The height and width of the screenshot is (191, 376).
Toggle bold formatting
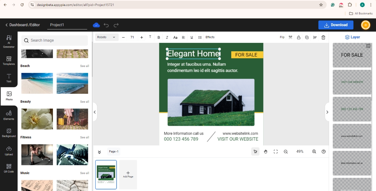tap(159, 37)
